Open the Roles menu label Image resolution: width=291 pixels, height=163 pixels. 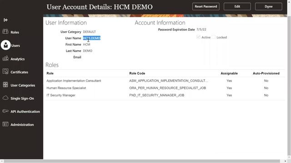15,32
